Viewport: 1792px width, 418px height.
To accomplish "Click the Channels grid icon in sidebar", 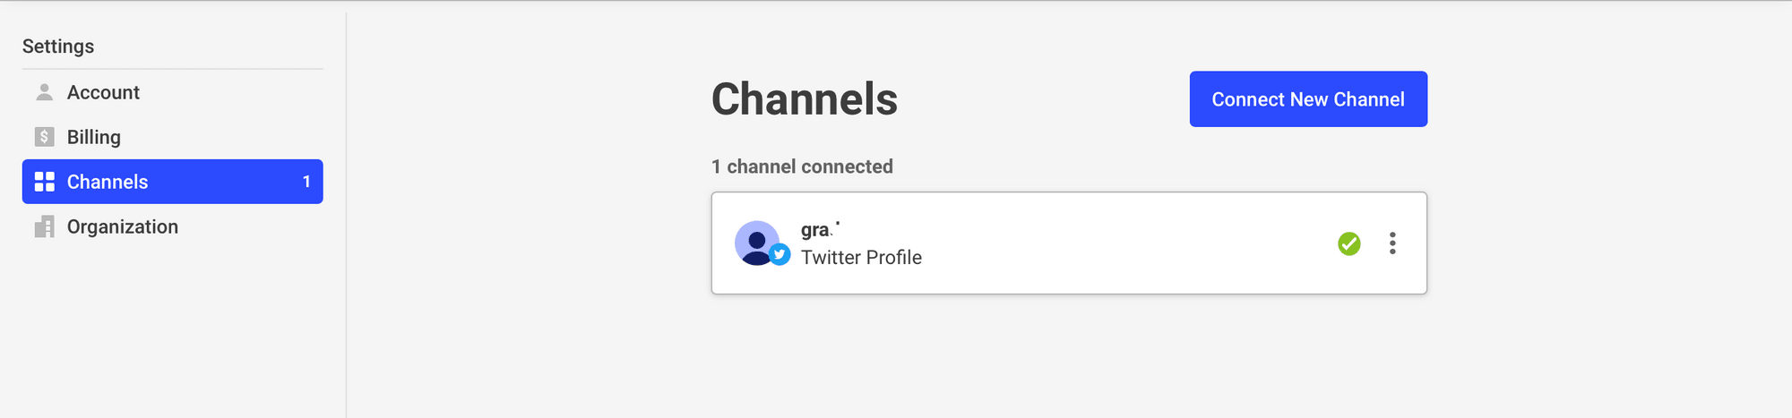I will click(44, 182).
